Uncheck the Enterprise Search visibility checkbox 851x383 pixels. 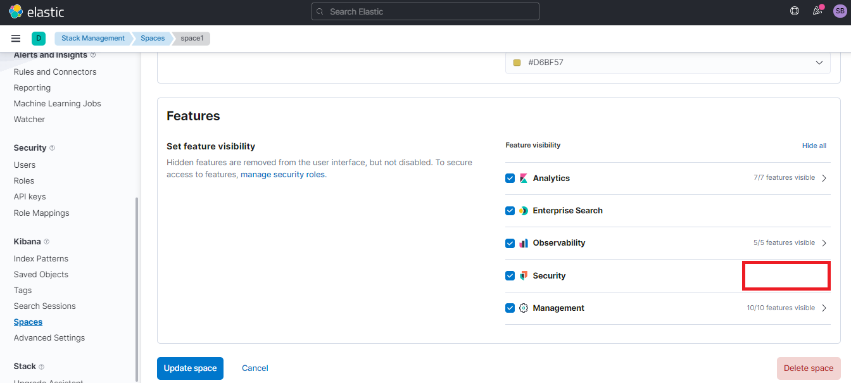click(510, 211)
